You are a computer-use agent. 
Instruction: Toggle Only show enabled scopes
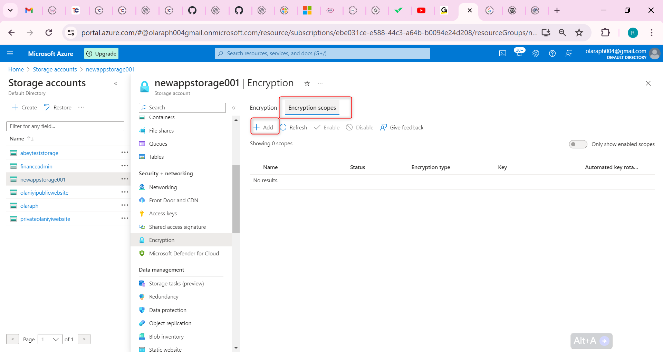578,144
